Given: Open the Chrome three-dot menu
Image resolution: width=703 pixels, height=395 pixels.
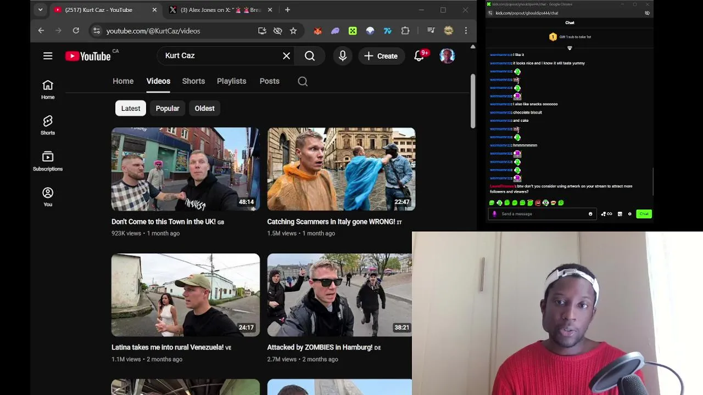Looking at the screenshot, I should point(466,31).
